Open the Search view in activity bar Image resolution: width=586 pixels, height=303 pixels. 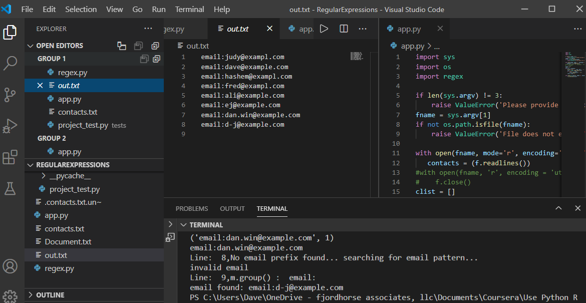(x=10, y=63)
